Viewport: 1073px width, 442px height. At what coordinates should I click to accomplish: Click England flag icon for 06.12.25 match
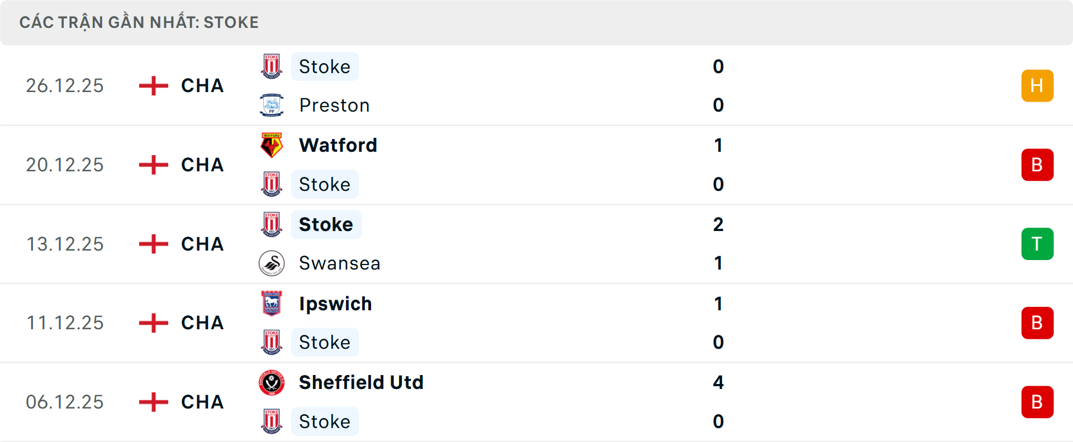(x=153, y=402)
